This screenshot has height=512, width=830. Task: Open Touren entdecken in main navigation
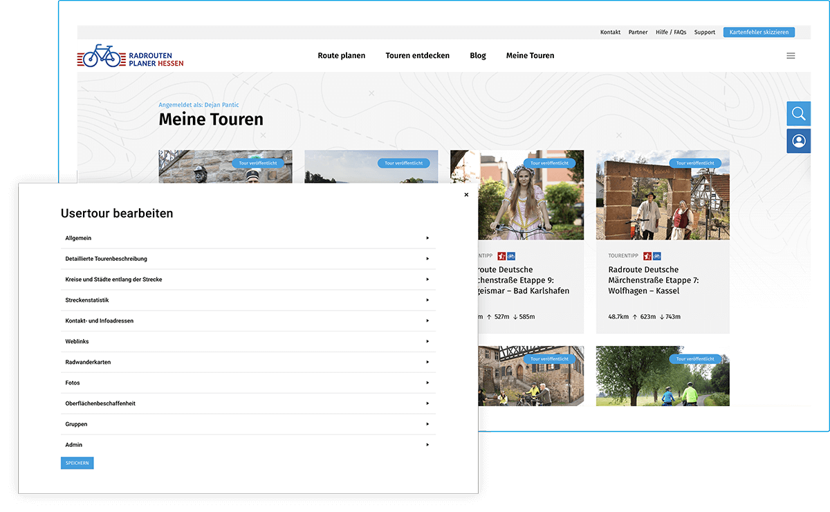418,55
